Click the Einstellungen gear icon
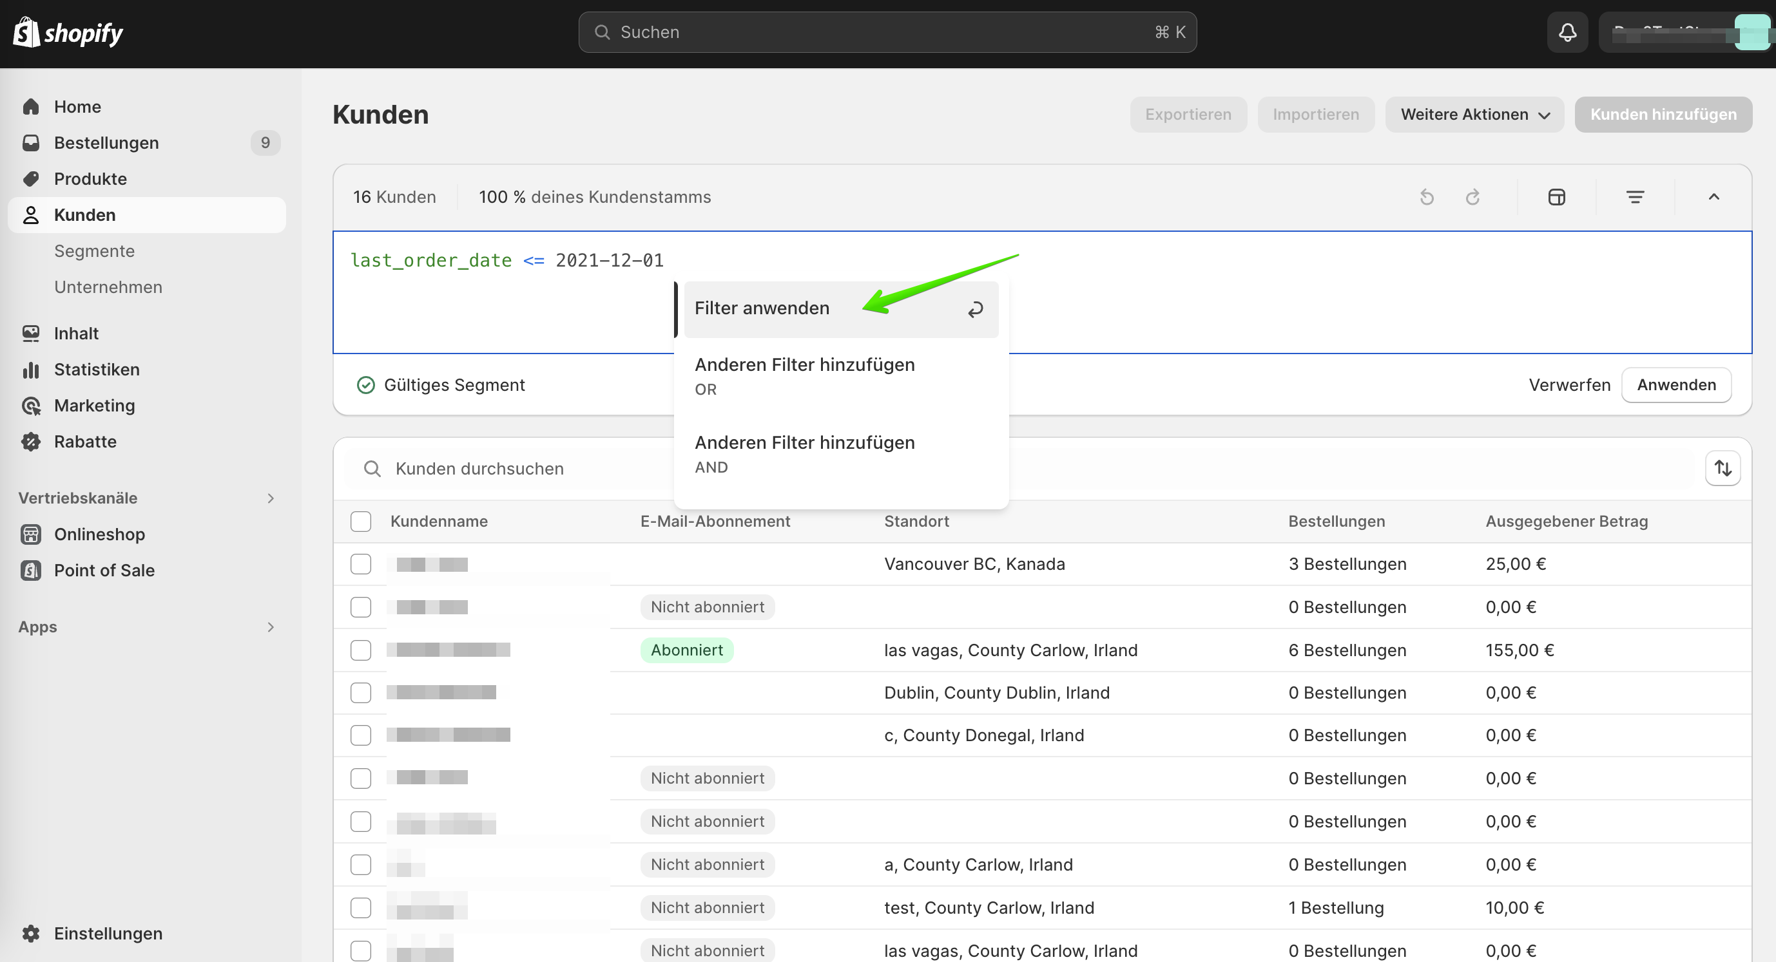The width and height of the screenshot is (1776, 962). pos(30,934)
